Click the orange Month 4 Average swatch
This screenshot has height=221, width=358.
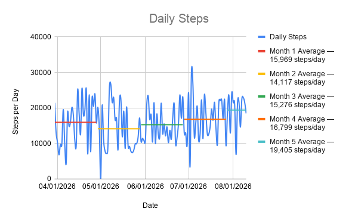[261, 119]
